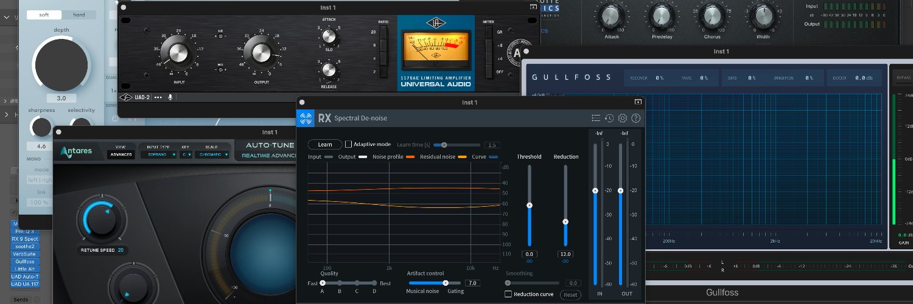This screenshot has height=304, width=913.
Task: Open Auto-Tune Scale Chromatic dropdown
Action: pyautogui.click(x=213, y=154)
